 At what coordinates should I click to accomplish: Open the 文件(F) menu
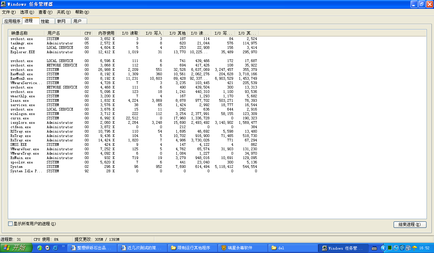point(9,12)
